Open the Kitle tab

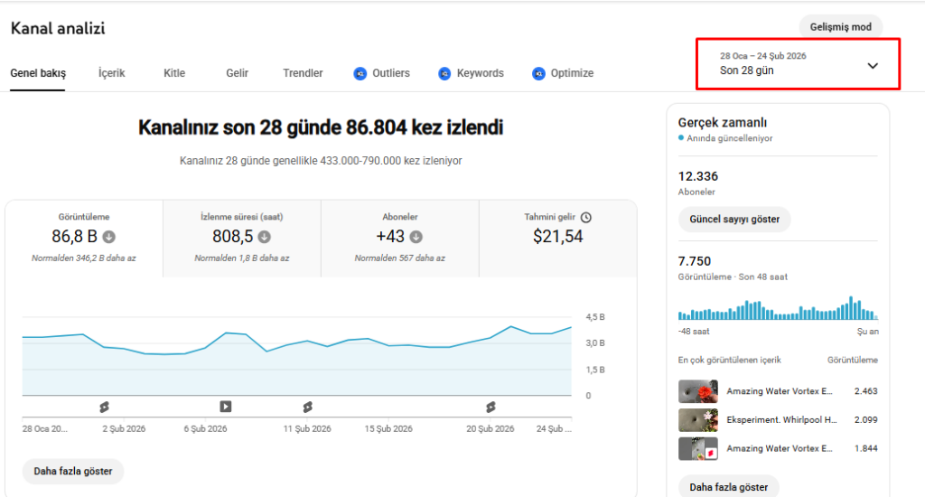pos(174,73)
